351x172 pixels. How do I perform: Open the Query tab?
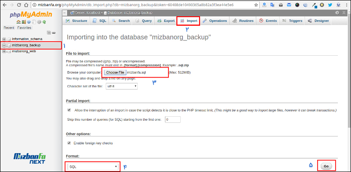(x=143, y=21)
